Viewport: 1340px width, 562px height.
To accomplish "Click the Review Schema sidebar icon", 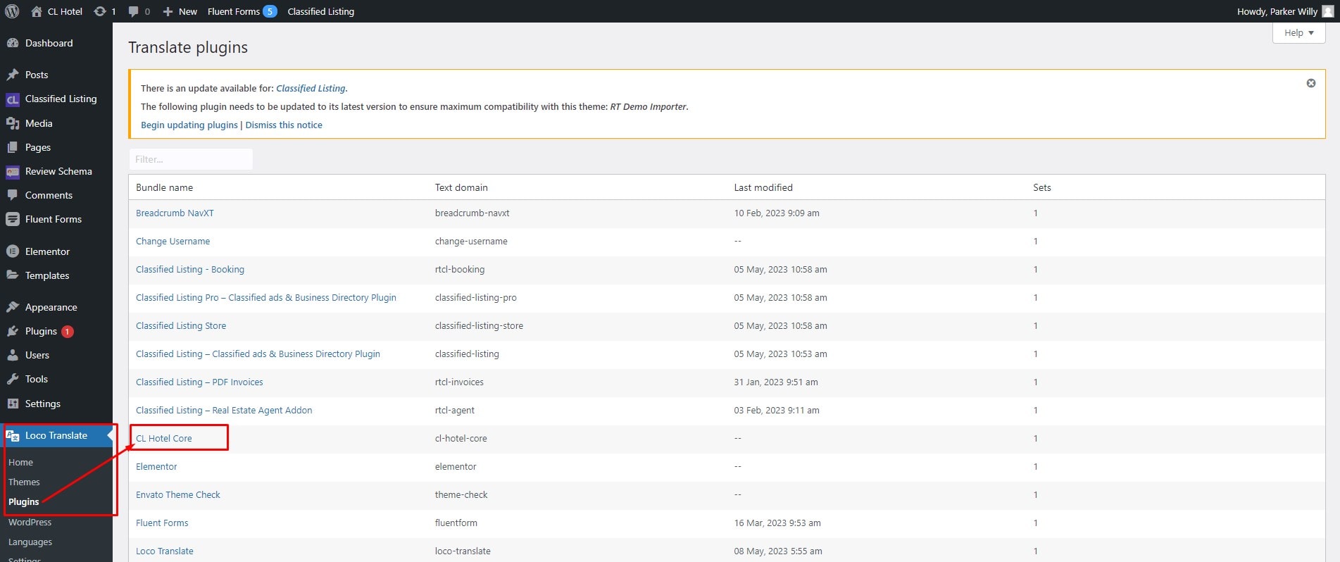I will click(12, 171).
